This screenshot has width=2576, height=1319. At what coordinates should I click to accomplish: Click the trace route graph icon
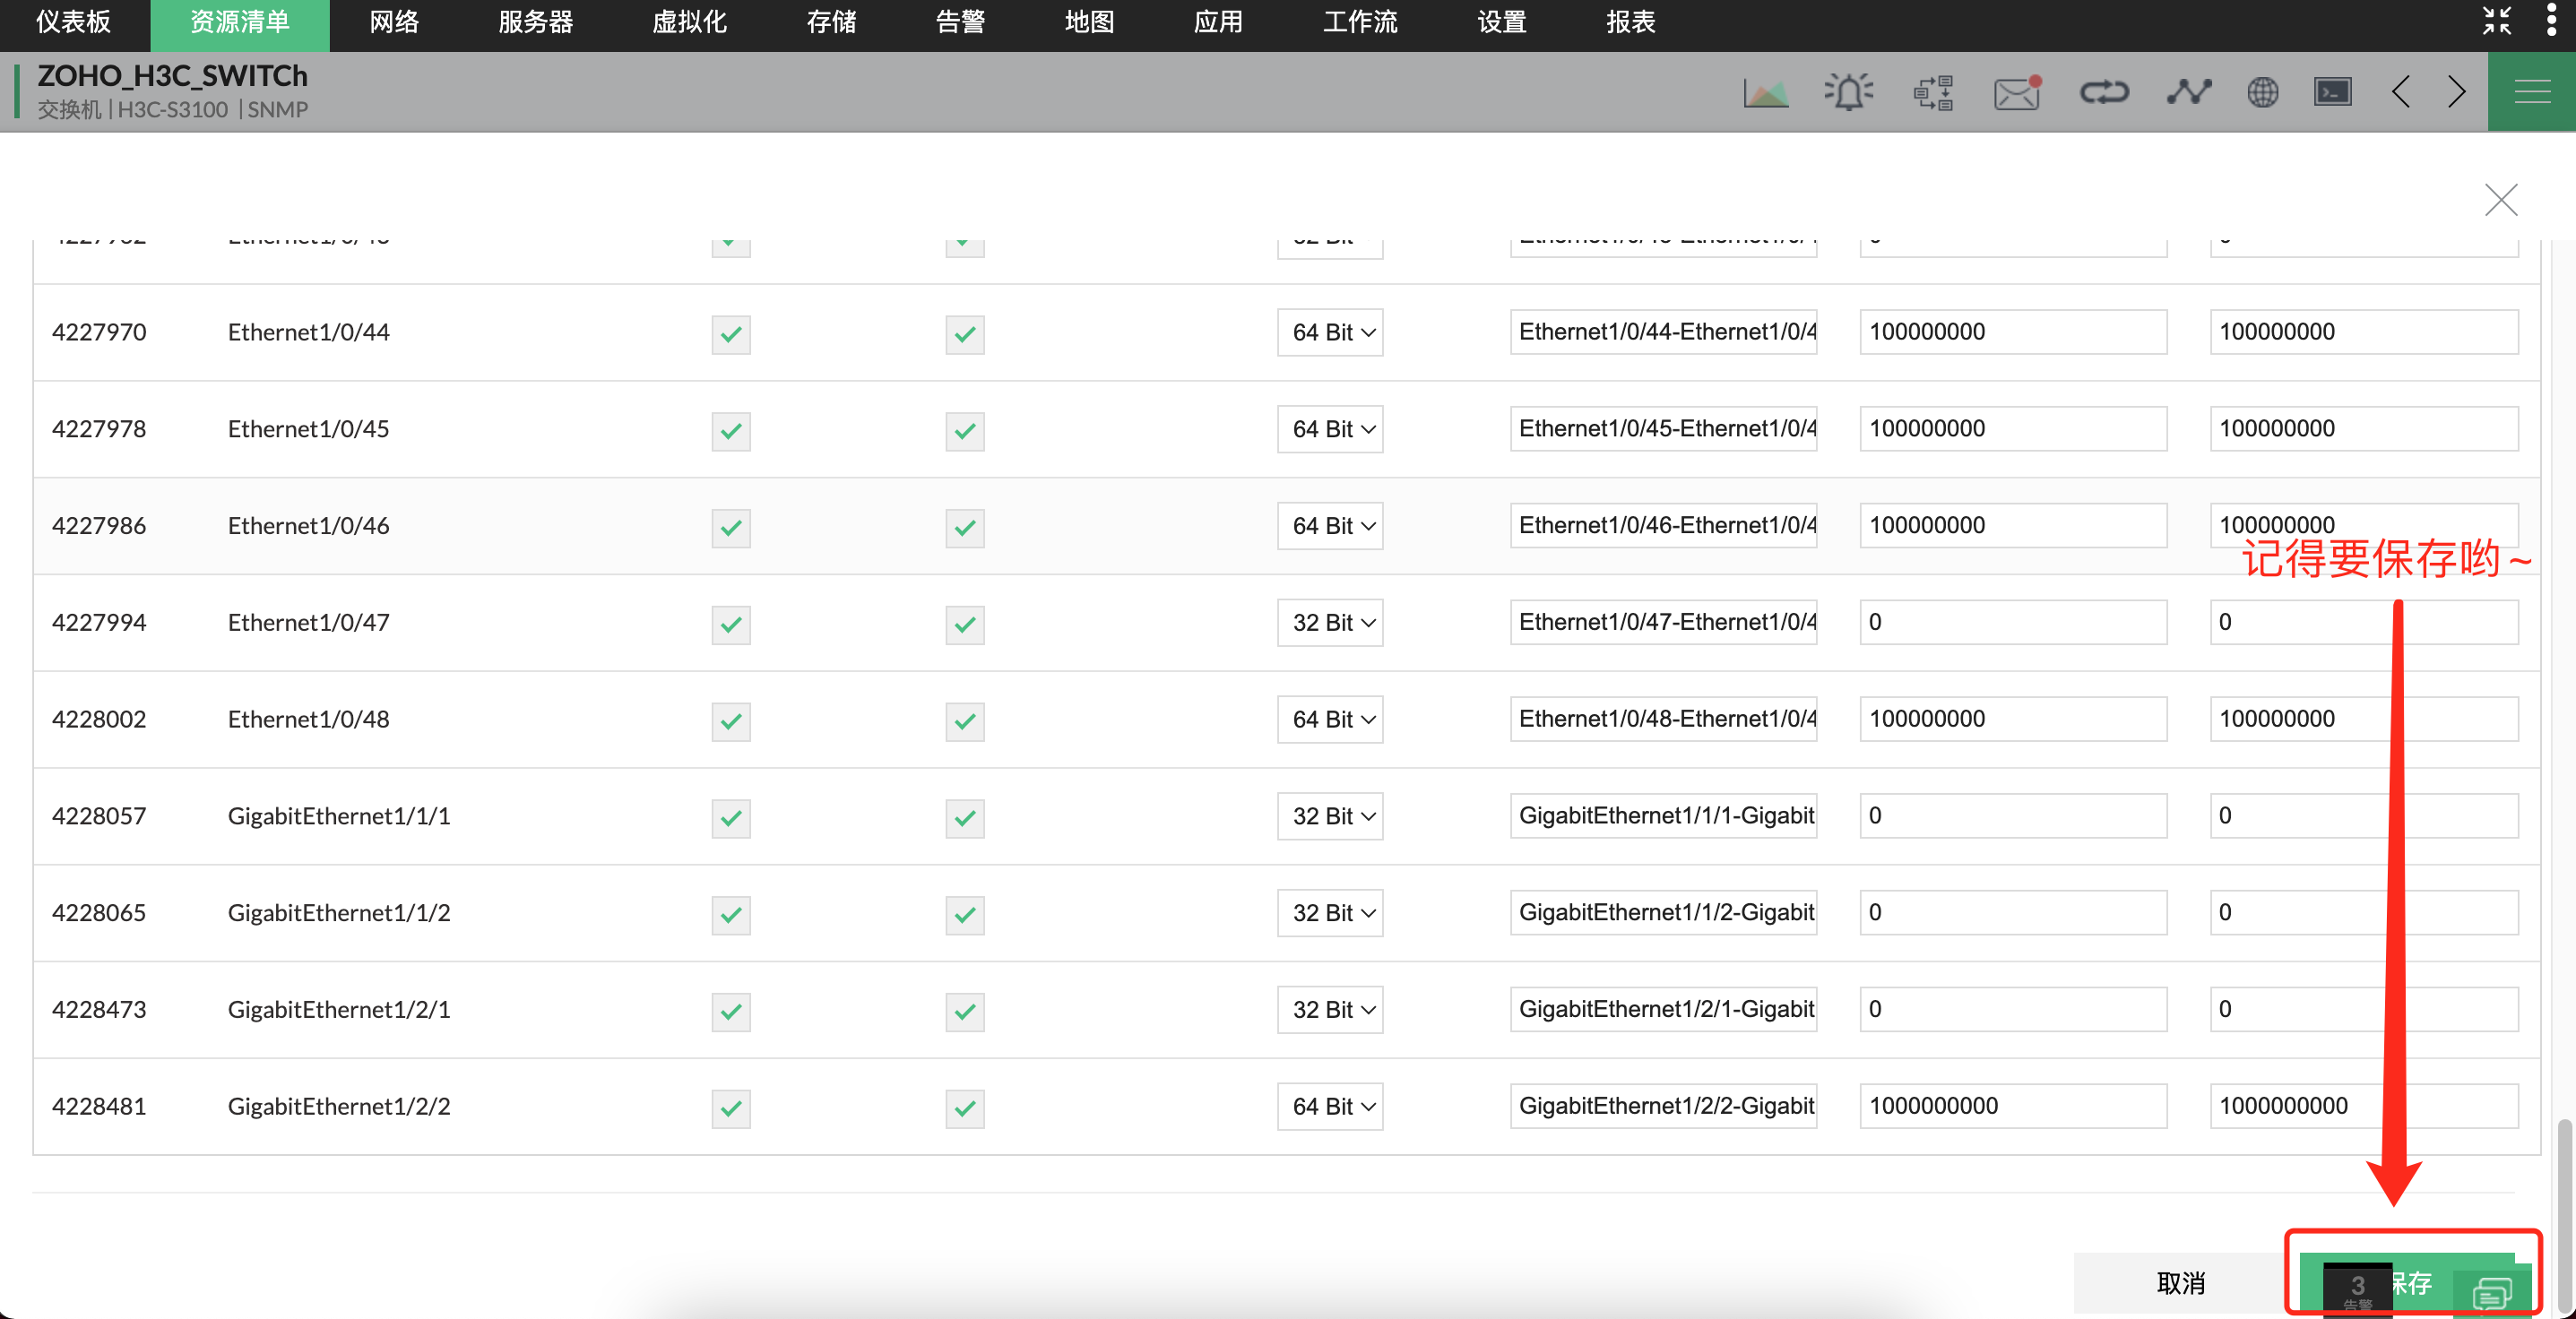[x=2189, y=92]
